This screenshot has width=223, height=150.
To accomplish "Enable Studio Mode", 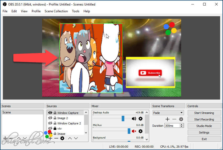I will click(x=204, y=126).
